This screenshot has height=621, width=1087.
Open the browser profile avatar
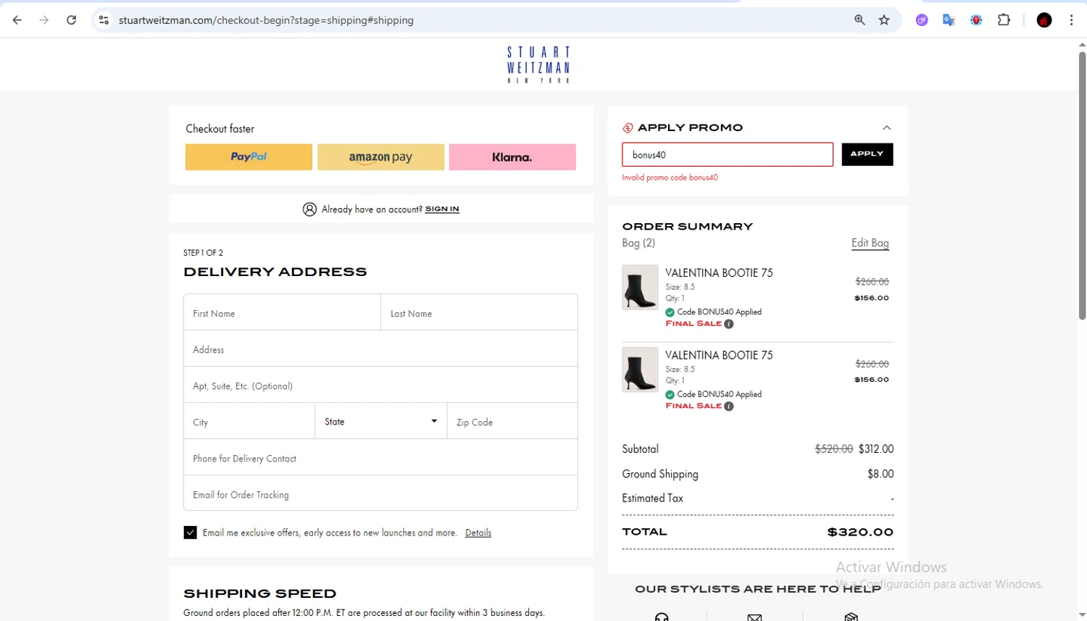[1044, 20]
